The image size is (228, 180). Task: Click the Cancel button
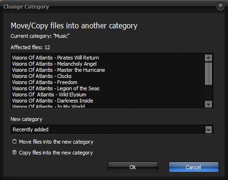pos(194,167)
